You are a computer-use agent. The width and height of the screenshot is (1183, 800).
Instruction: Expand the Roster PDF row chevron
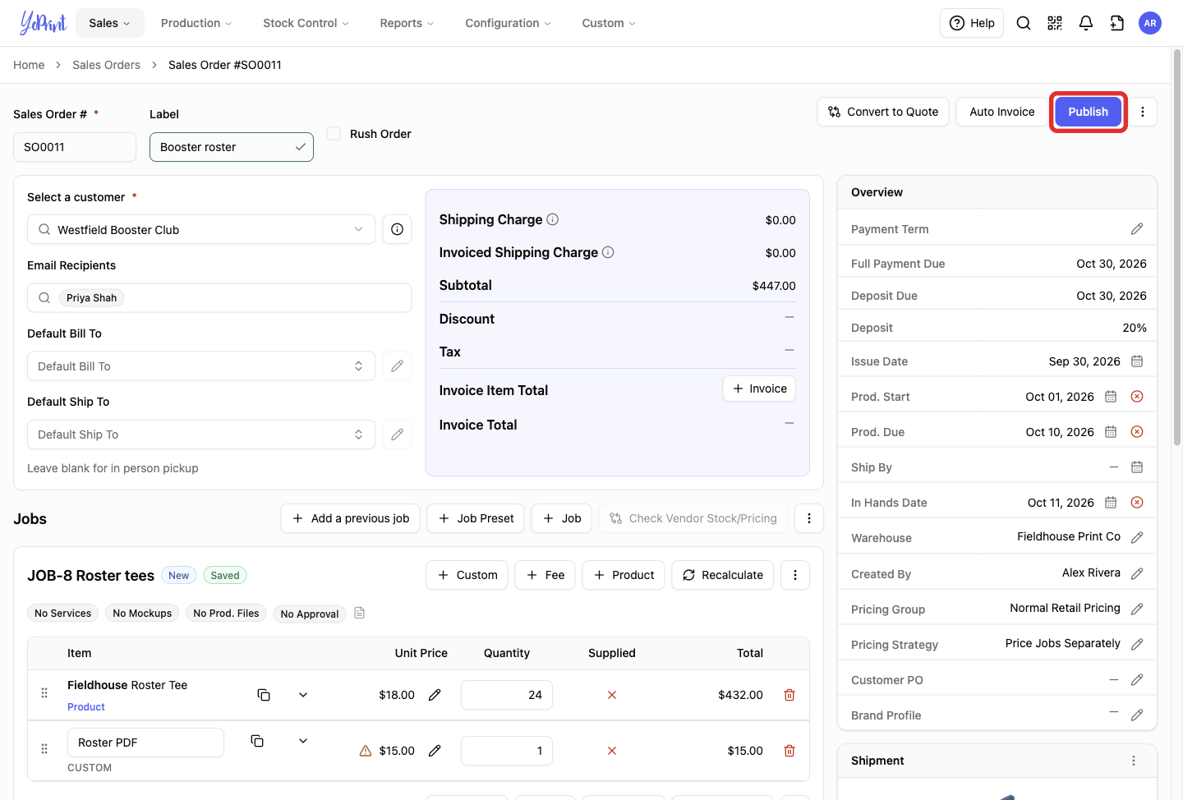coord(303,741)
